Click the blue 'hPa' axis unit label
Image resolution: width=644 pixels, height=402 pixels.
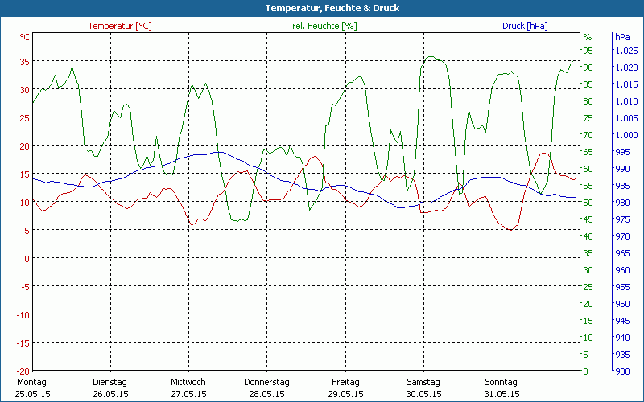coord(622,37)
